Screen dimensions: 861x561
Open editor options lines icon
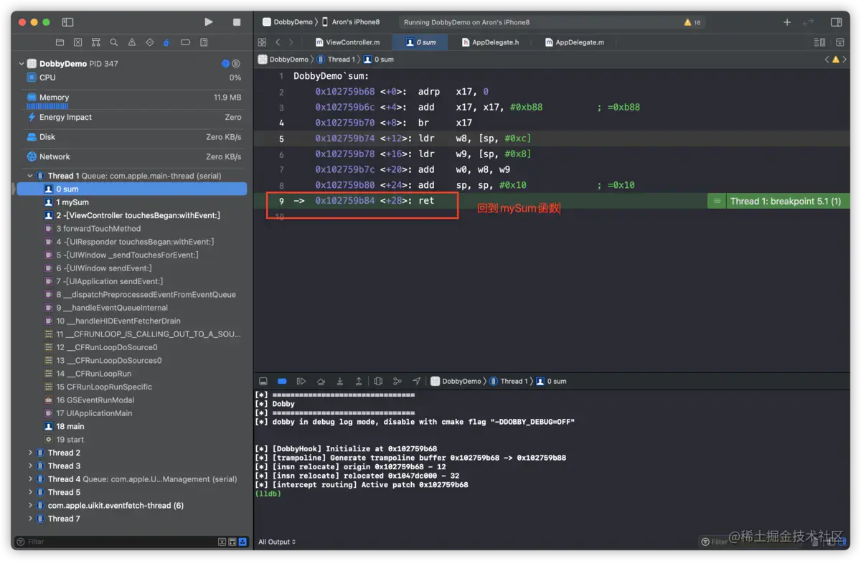(819, 42)
